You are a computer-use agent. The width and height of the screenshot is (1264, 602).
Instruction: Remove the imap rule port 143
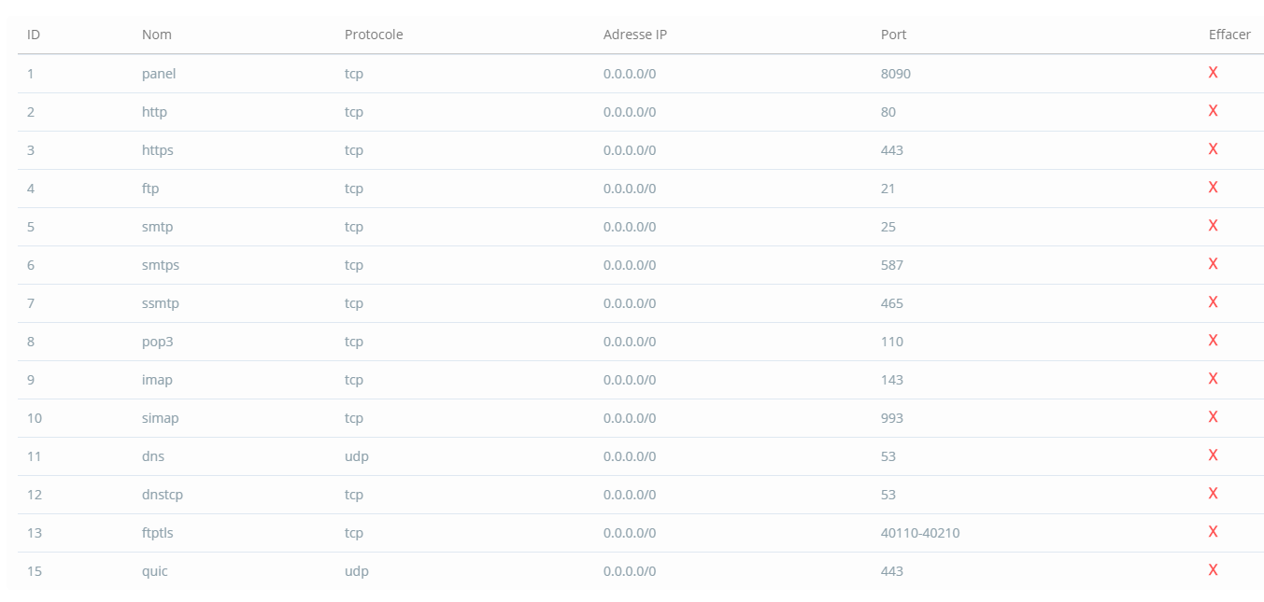click(x=1213, y=379)
